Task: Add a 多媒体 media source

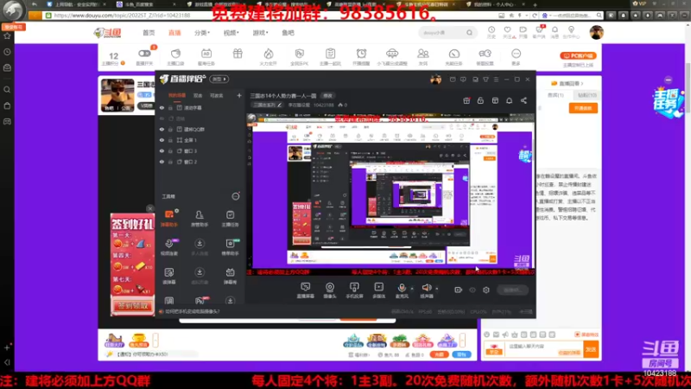Action: point(378,290)
